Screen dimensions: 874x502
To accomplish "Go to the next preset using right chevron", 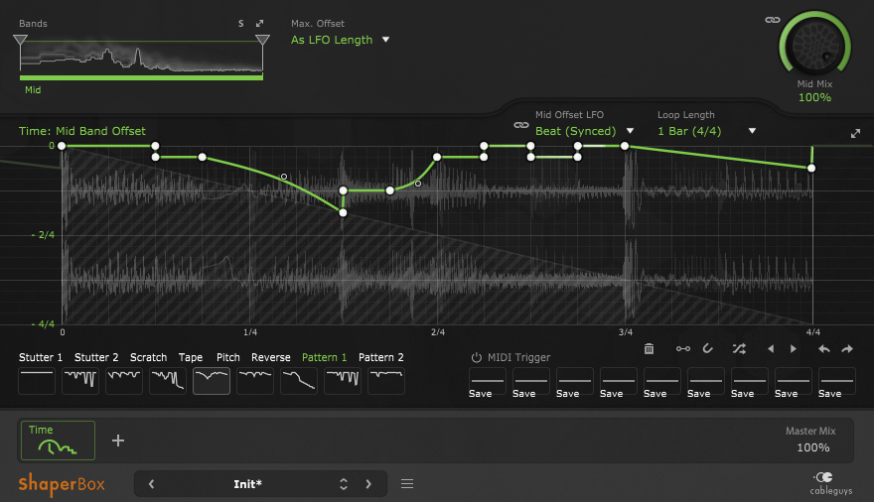I will click(x=368, y=484).
